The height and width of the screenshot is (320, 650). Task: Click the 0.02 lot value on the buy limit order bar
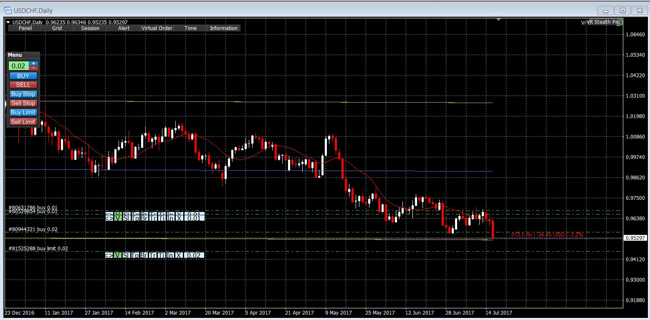(194, 255)
